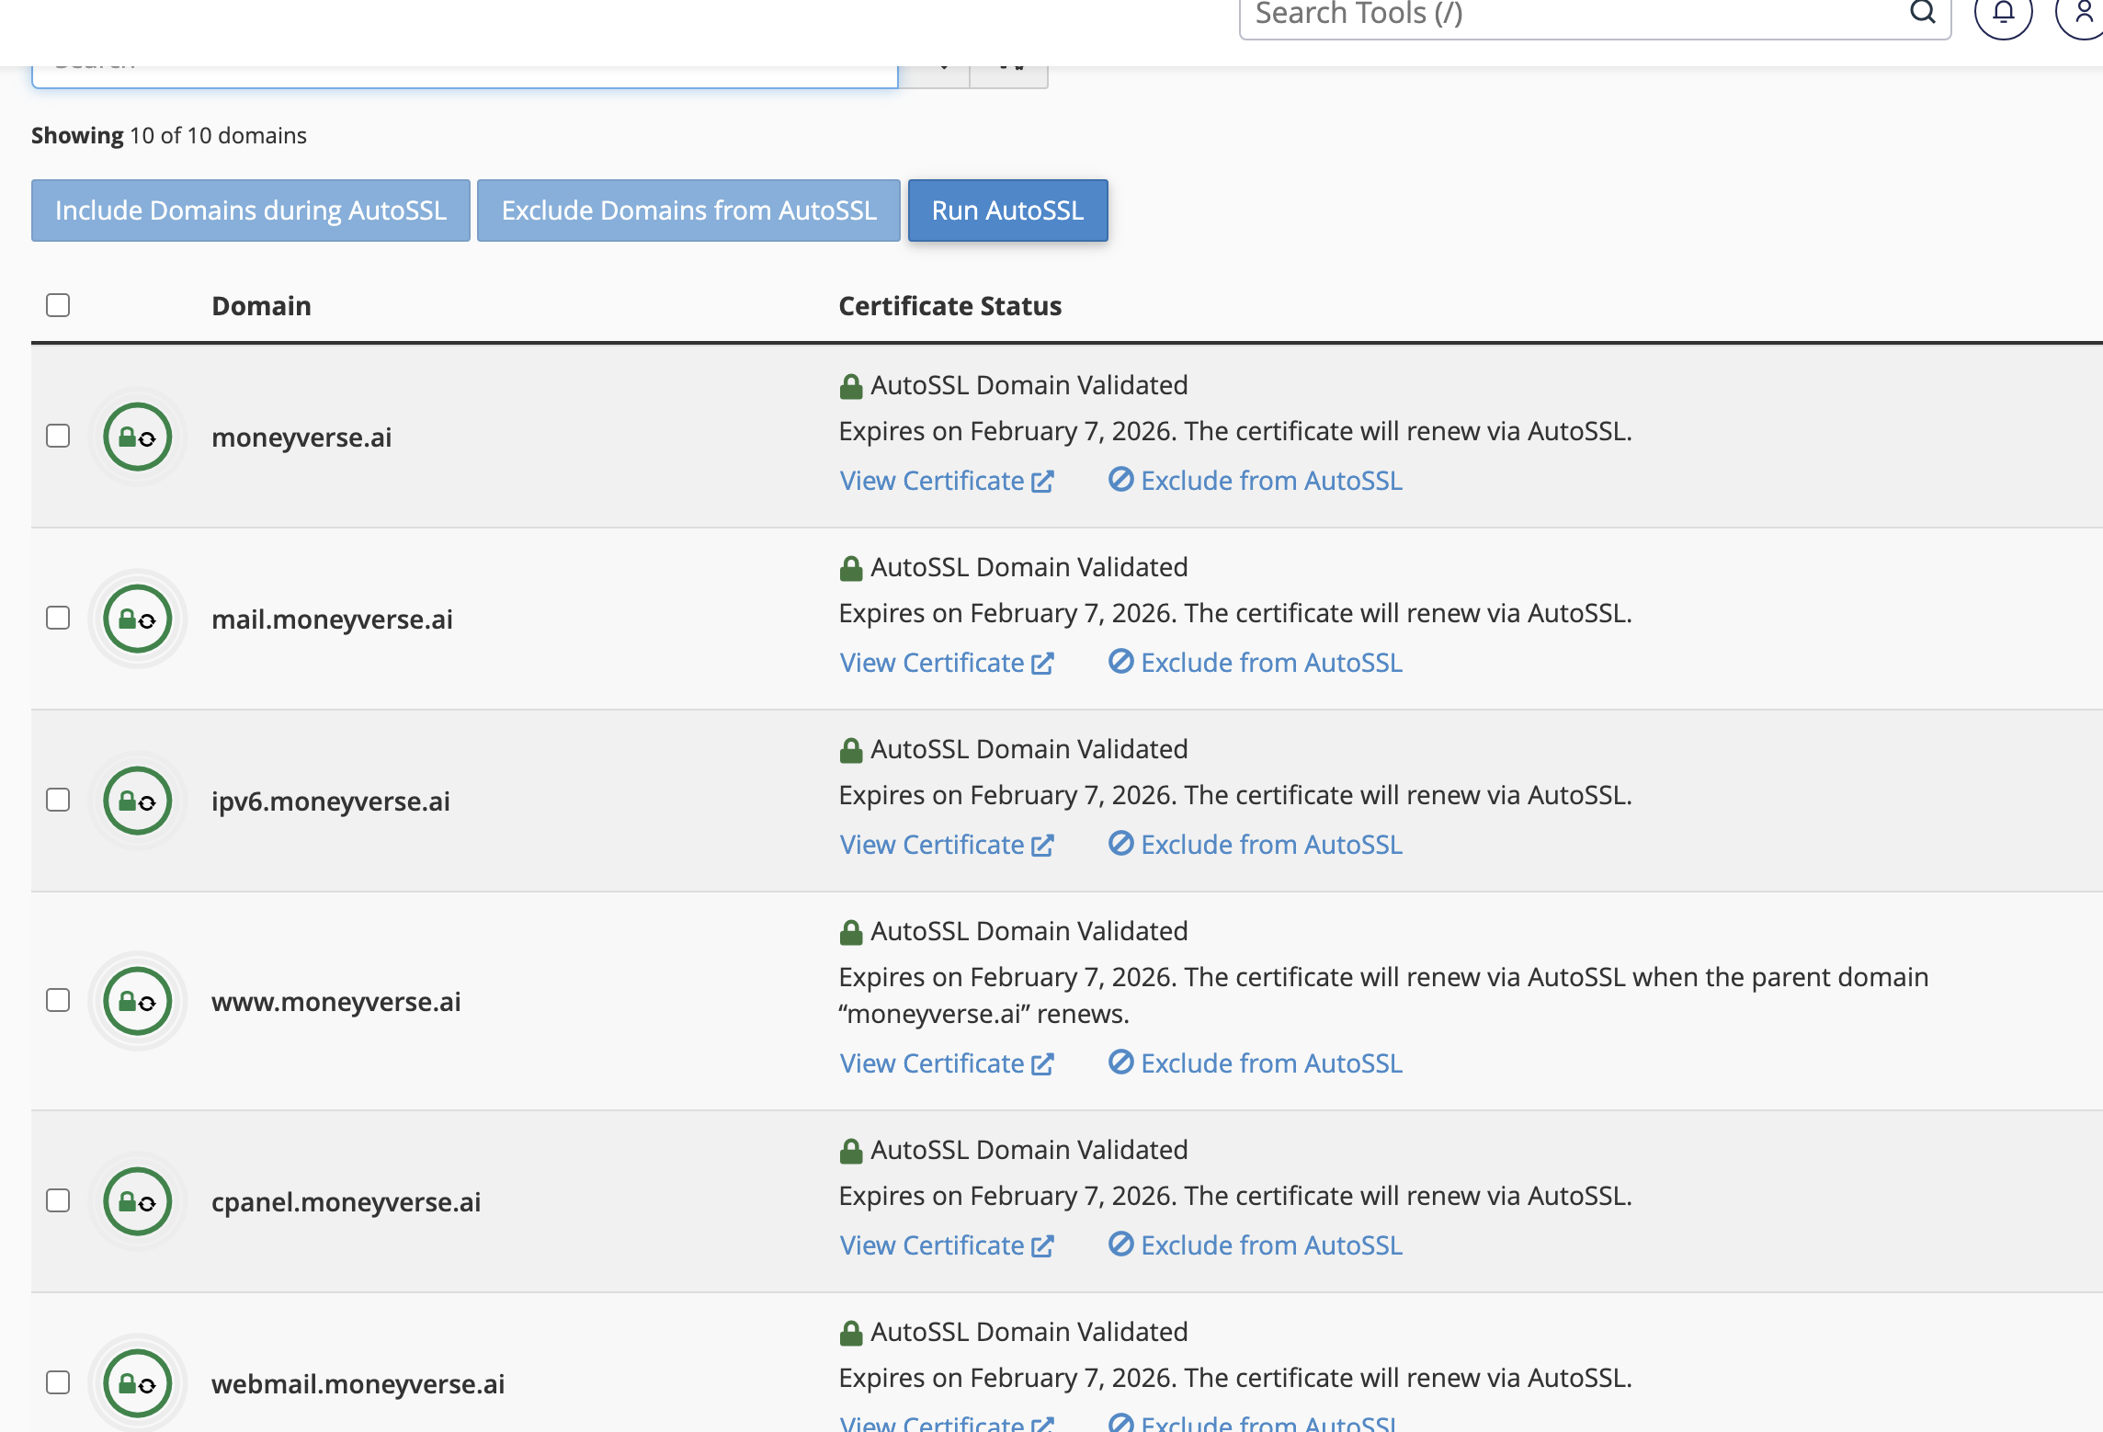Click cpanel.moneyverse.ai green lock status icon
This screenshot has width=2103, height=1432.
coord(138,1201)
